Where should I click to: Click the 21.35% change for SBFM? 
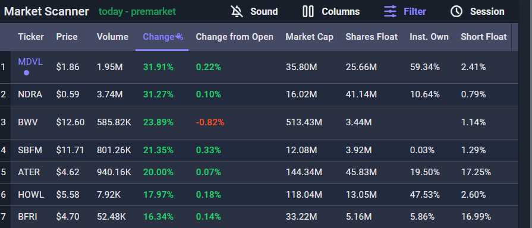[x=158, y=150]
